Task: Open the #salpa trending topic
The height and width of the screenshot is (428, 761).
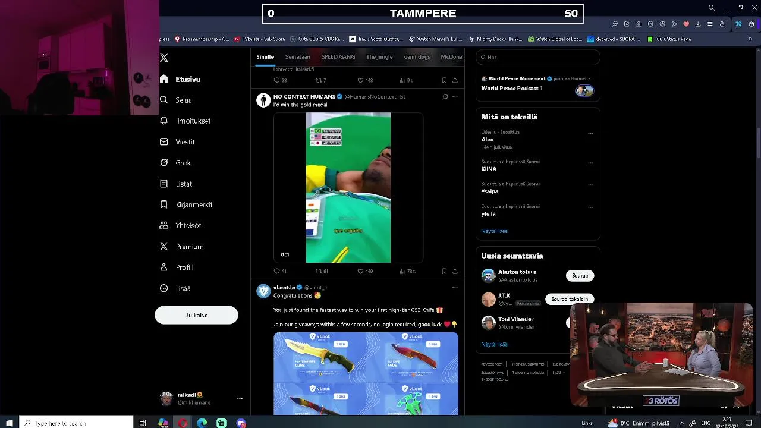Action: (x=490, y=191)
